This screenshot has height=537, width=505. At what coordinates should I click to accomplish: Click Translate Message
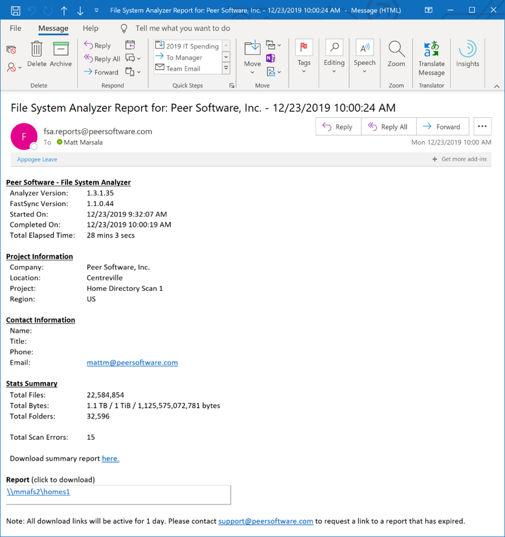431,58
